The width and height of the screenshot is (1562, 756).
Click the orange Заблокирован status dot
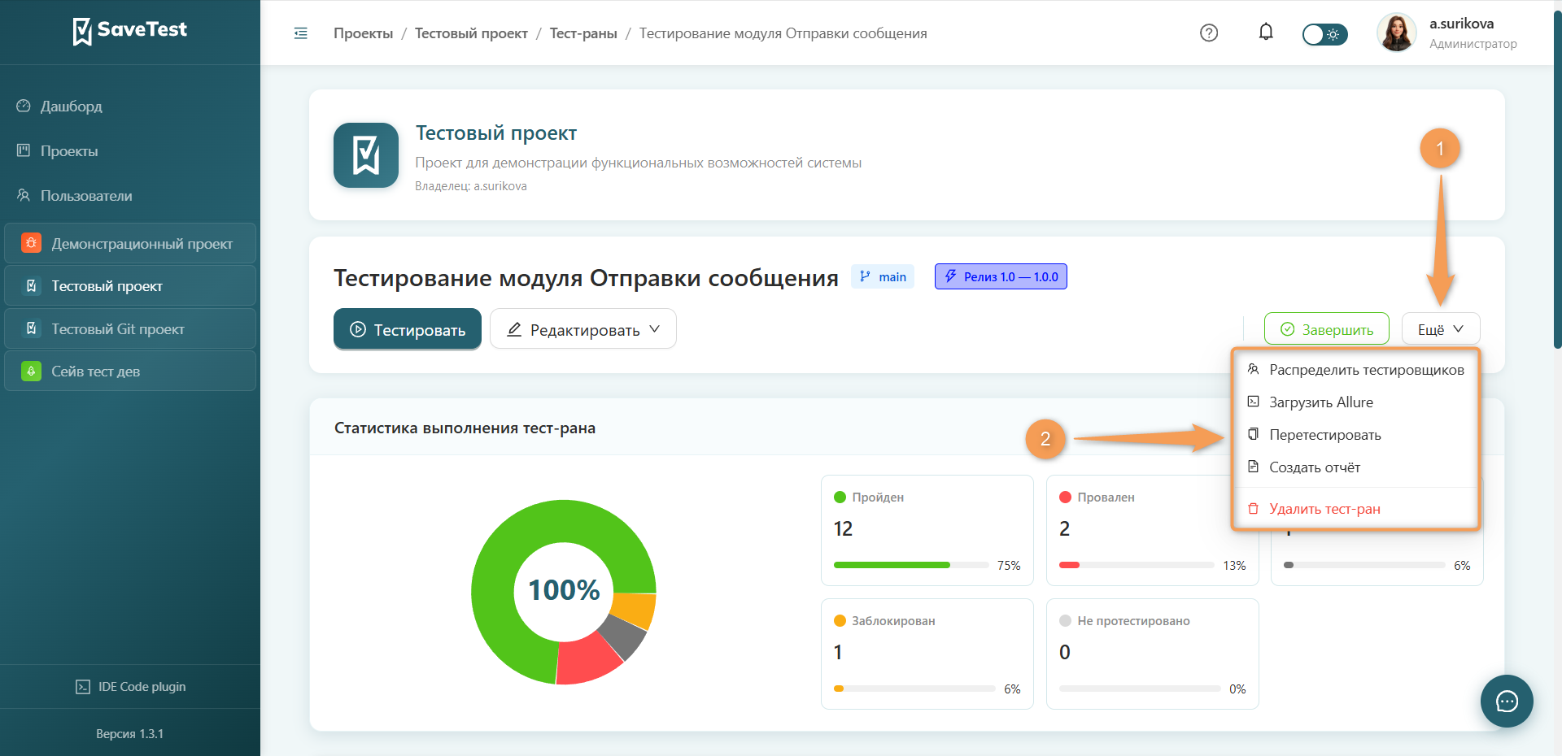coord(840,620)
